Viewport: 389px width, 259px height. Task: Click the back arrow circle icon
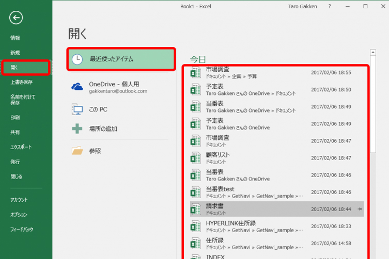click(16, 18)
